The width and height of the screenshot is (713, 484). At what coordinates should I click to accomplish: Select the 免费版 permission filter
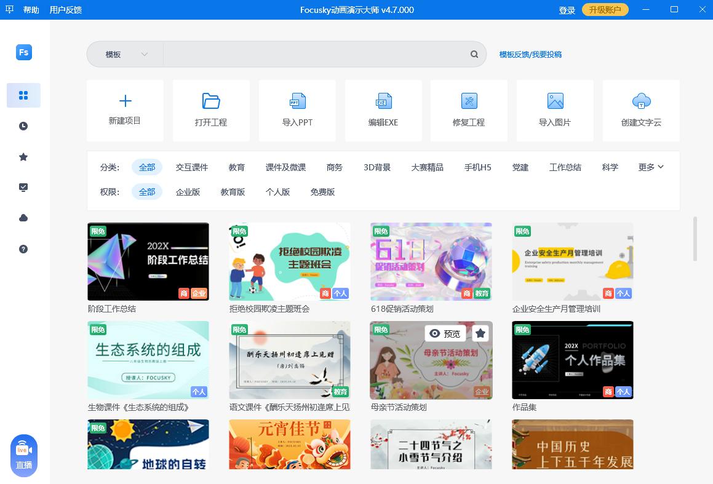322,192
